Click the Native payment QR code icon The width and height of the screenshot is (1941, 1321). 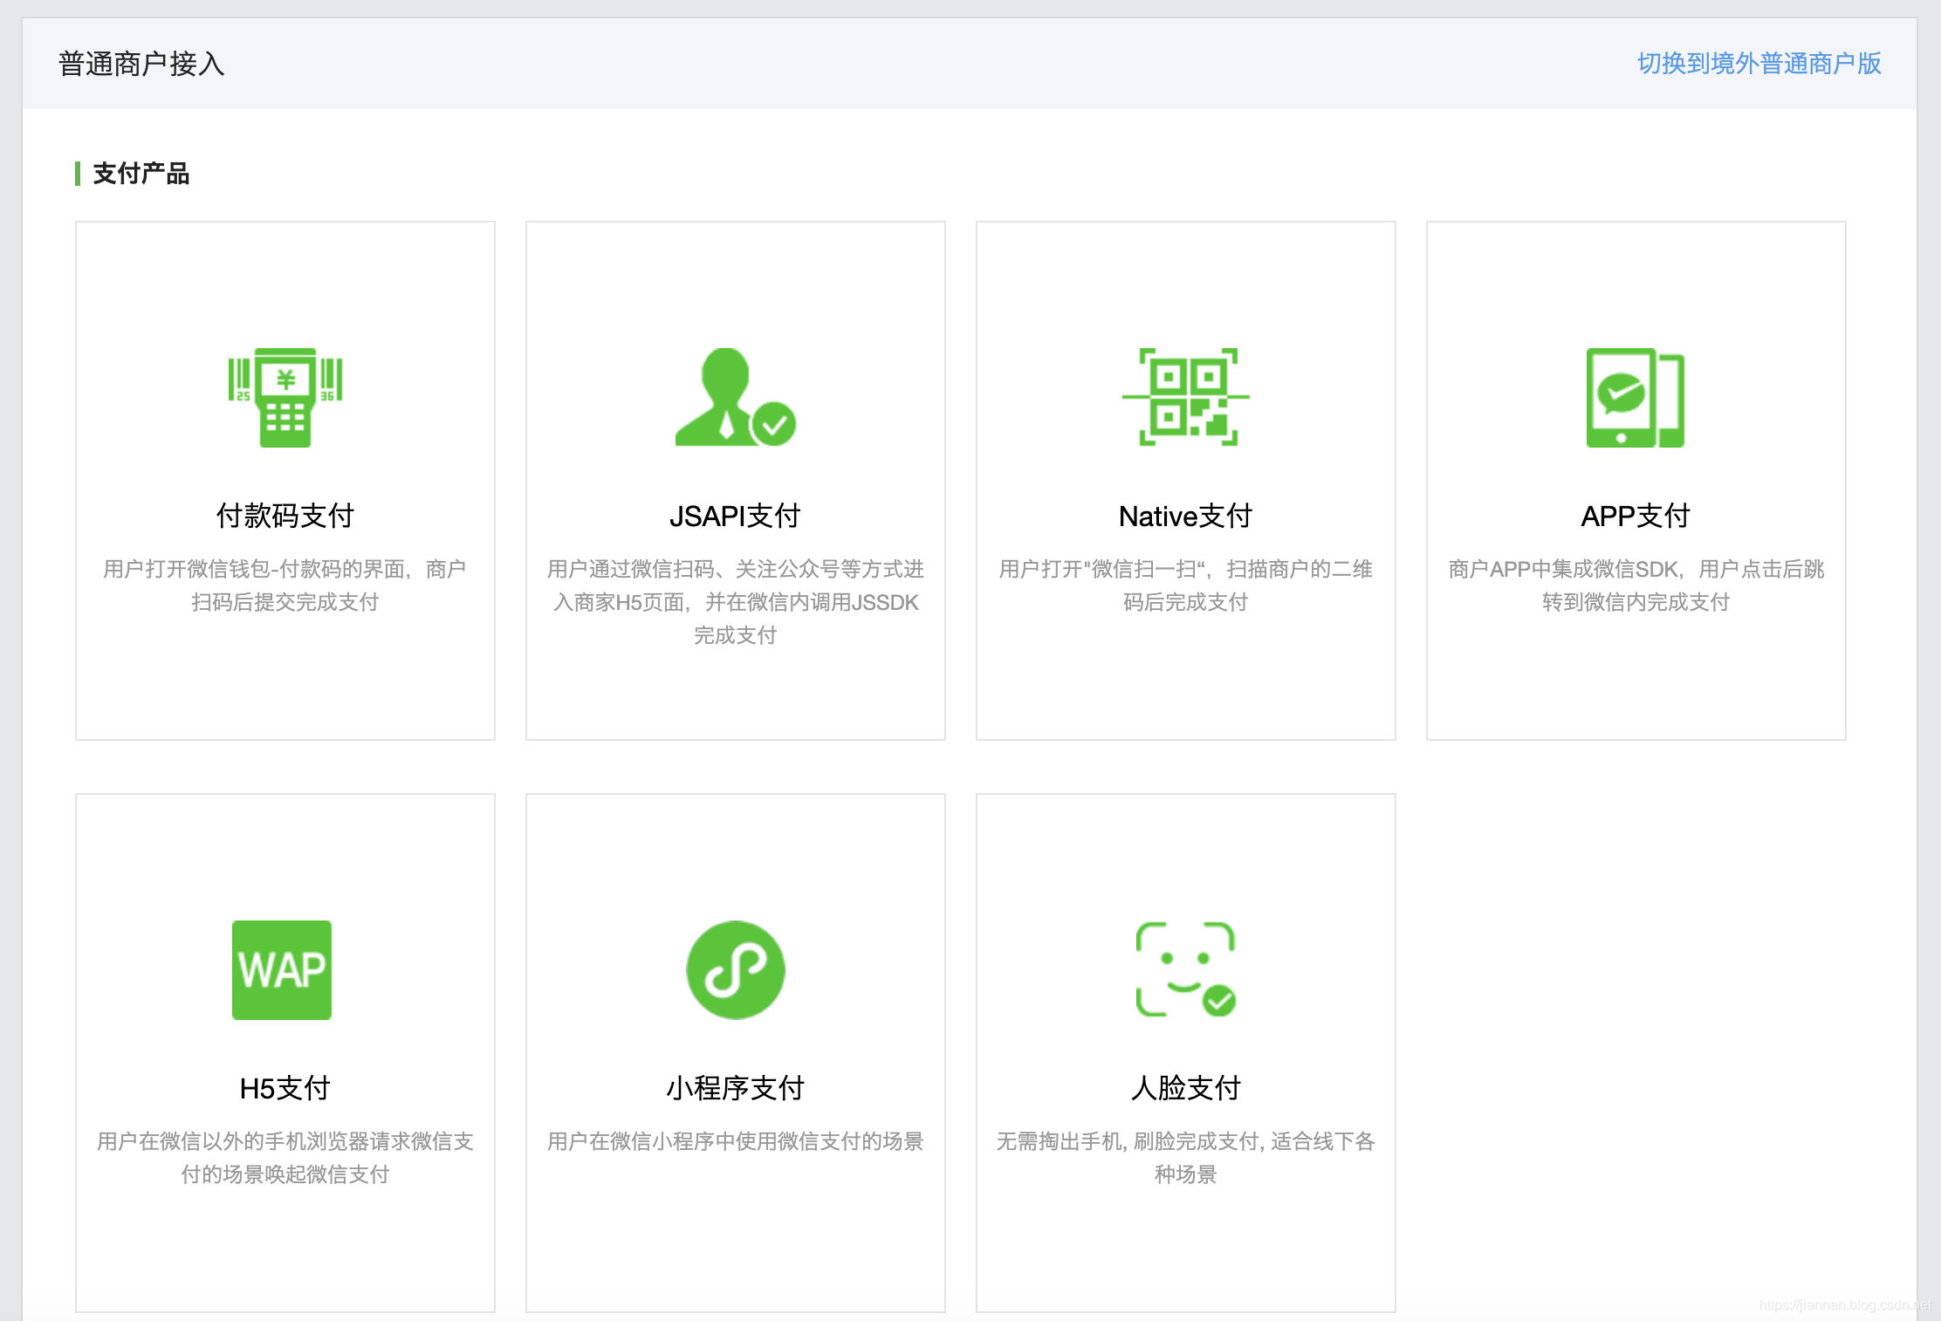(x=1185, y=398)
